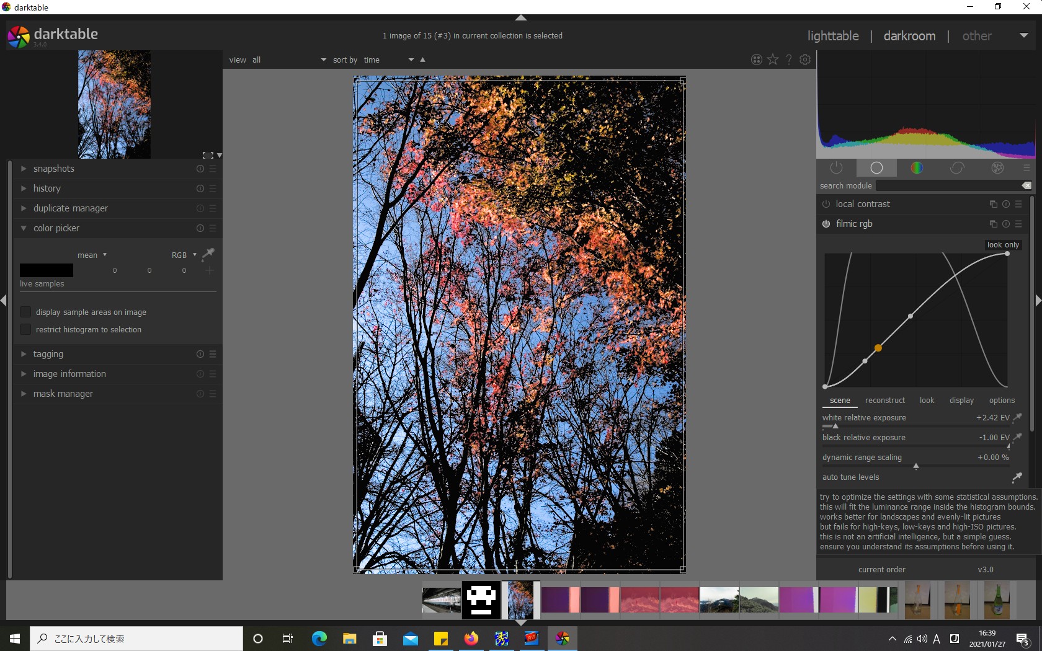Toggle filmic rgb module off
The image size is (1042, 651).
tap(826, 224)
